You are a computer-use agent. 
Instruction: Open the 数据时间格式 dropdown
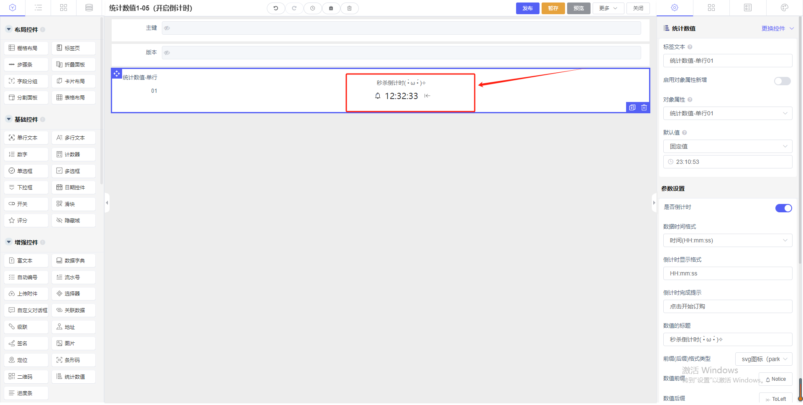pos(727,240)
